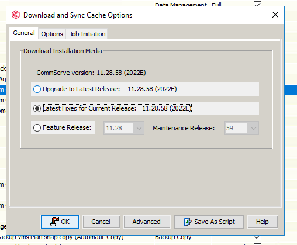
Task: Confirm the dialog with OK
Action: click(x=60, y=222)
